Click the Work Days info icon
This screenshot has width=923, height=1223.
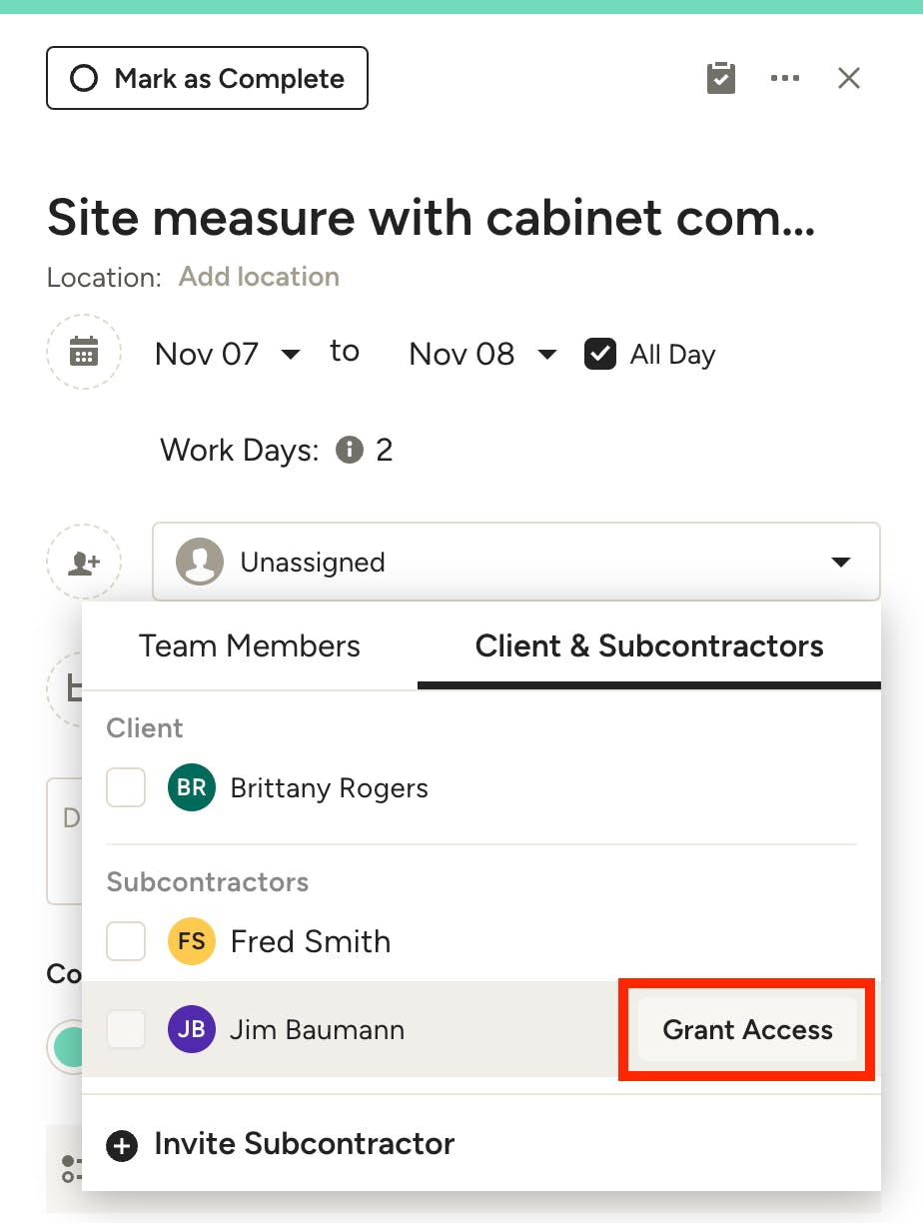[x=349, y=451]
